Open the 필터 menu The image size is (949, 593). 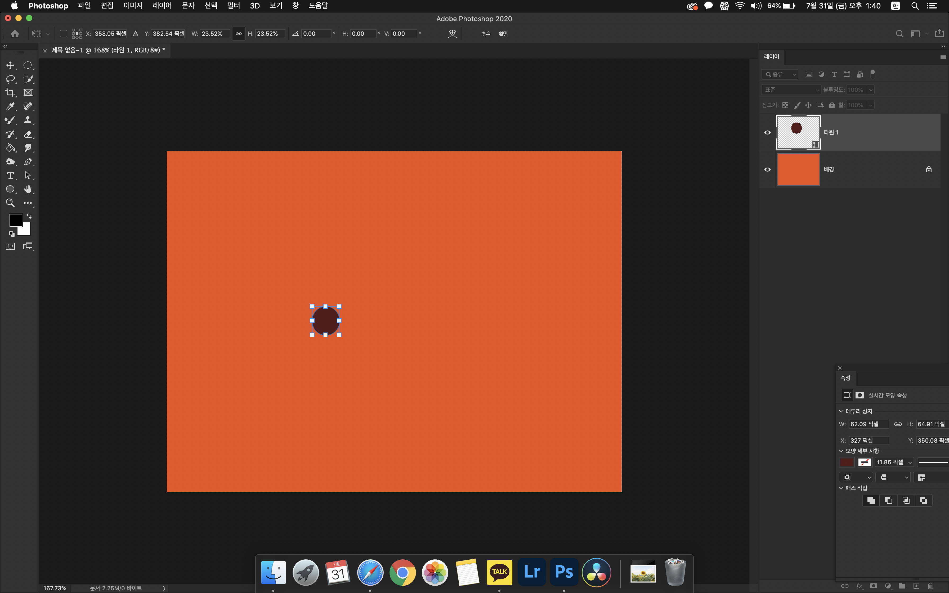(x=233, y=6)
